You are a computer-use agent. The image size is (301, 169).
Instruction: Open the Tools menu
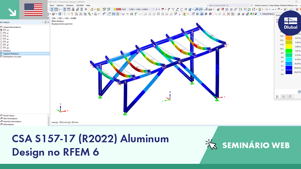click(52, 5)
